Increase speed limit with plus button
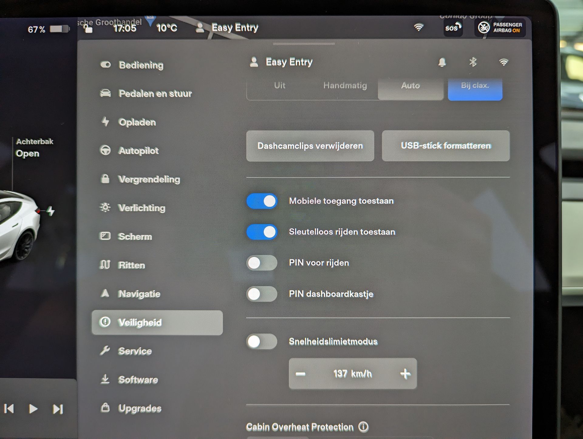The width and height of the screenshot is (583, 439). (405, 374)
